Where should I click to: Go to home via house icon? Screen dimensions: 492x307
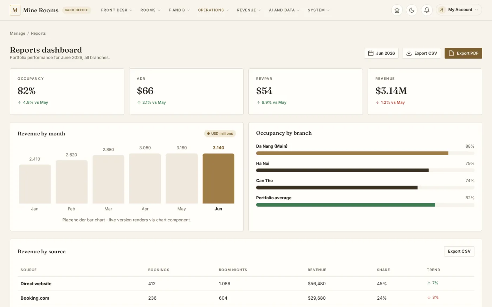point(397,10)
